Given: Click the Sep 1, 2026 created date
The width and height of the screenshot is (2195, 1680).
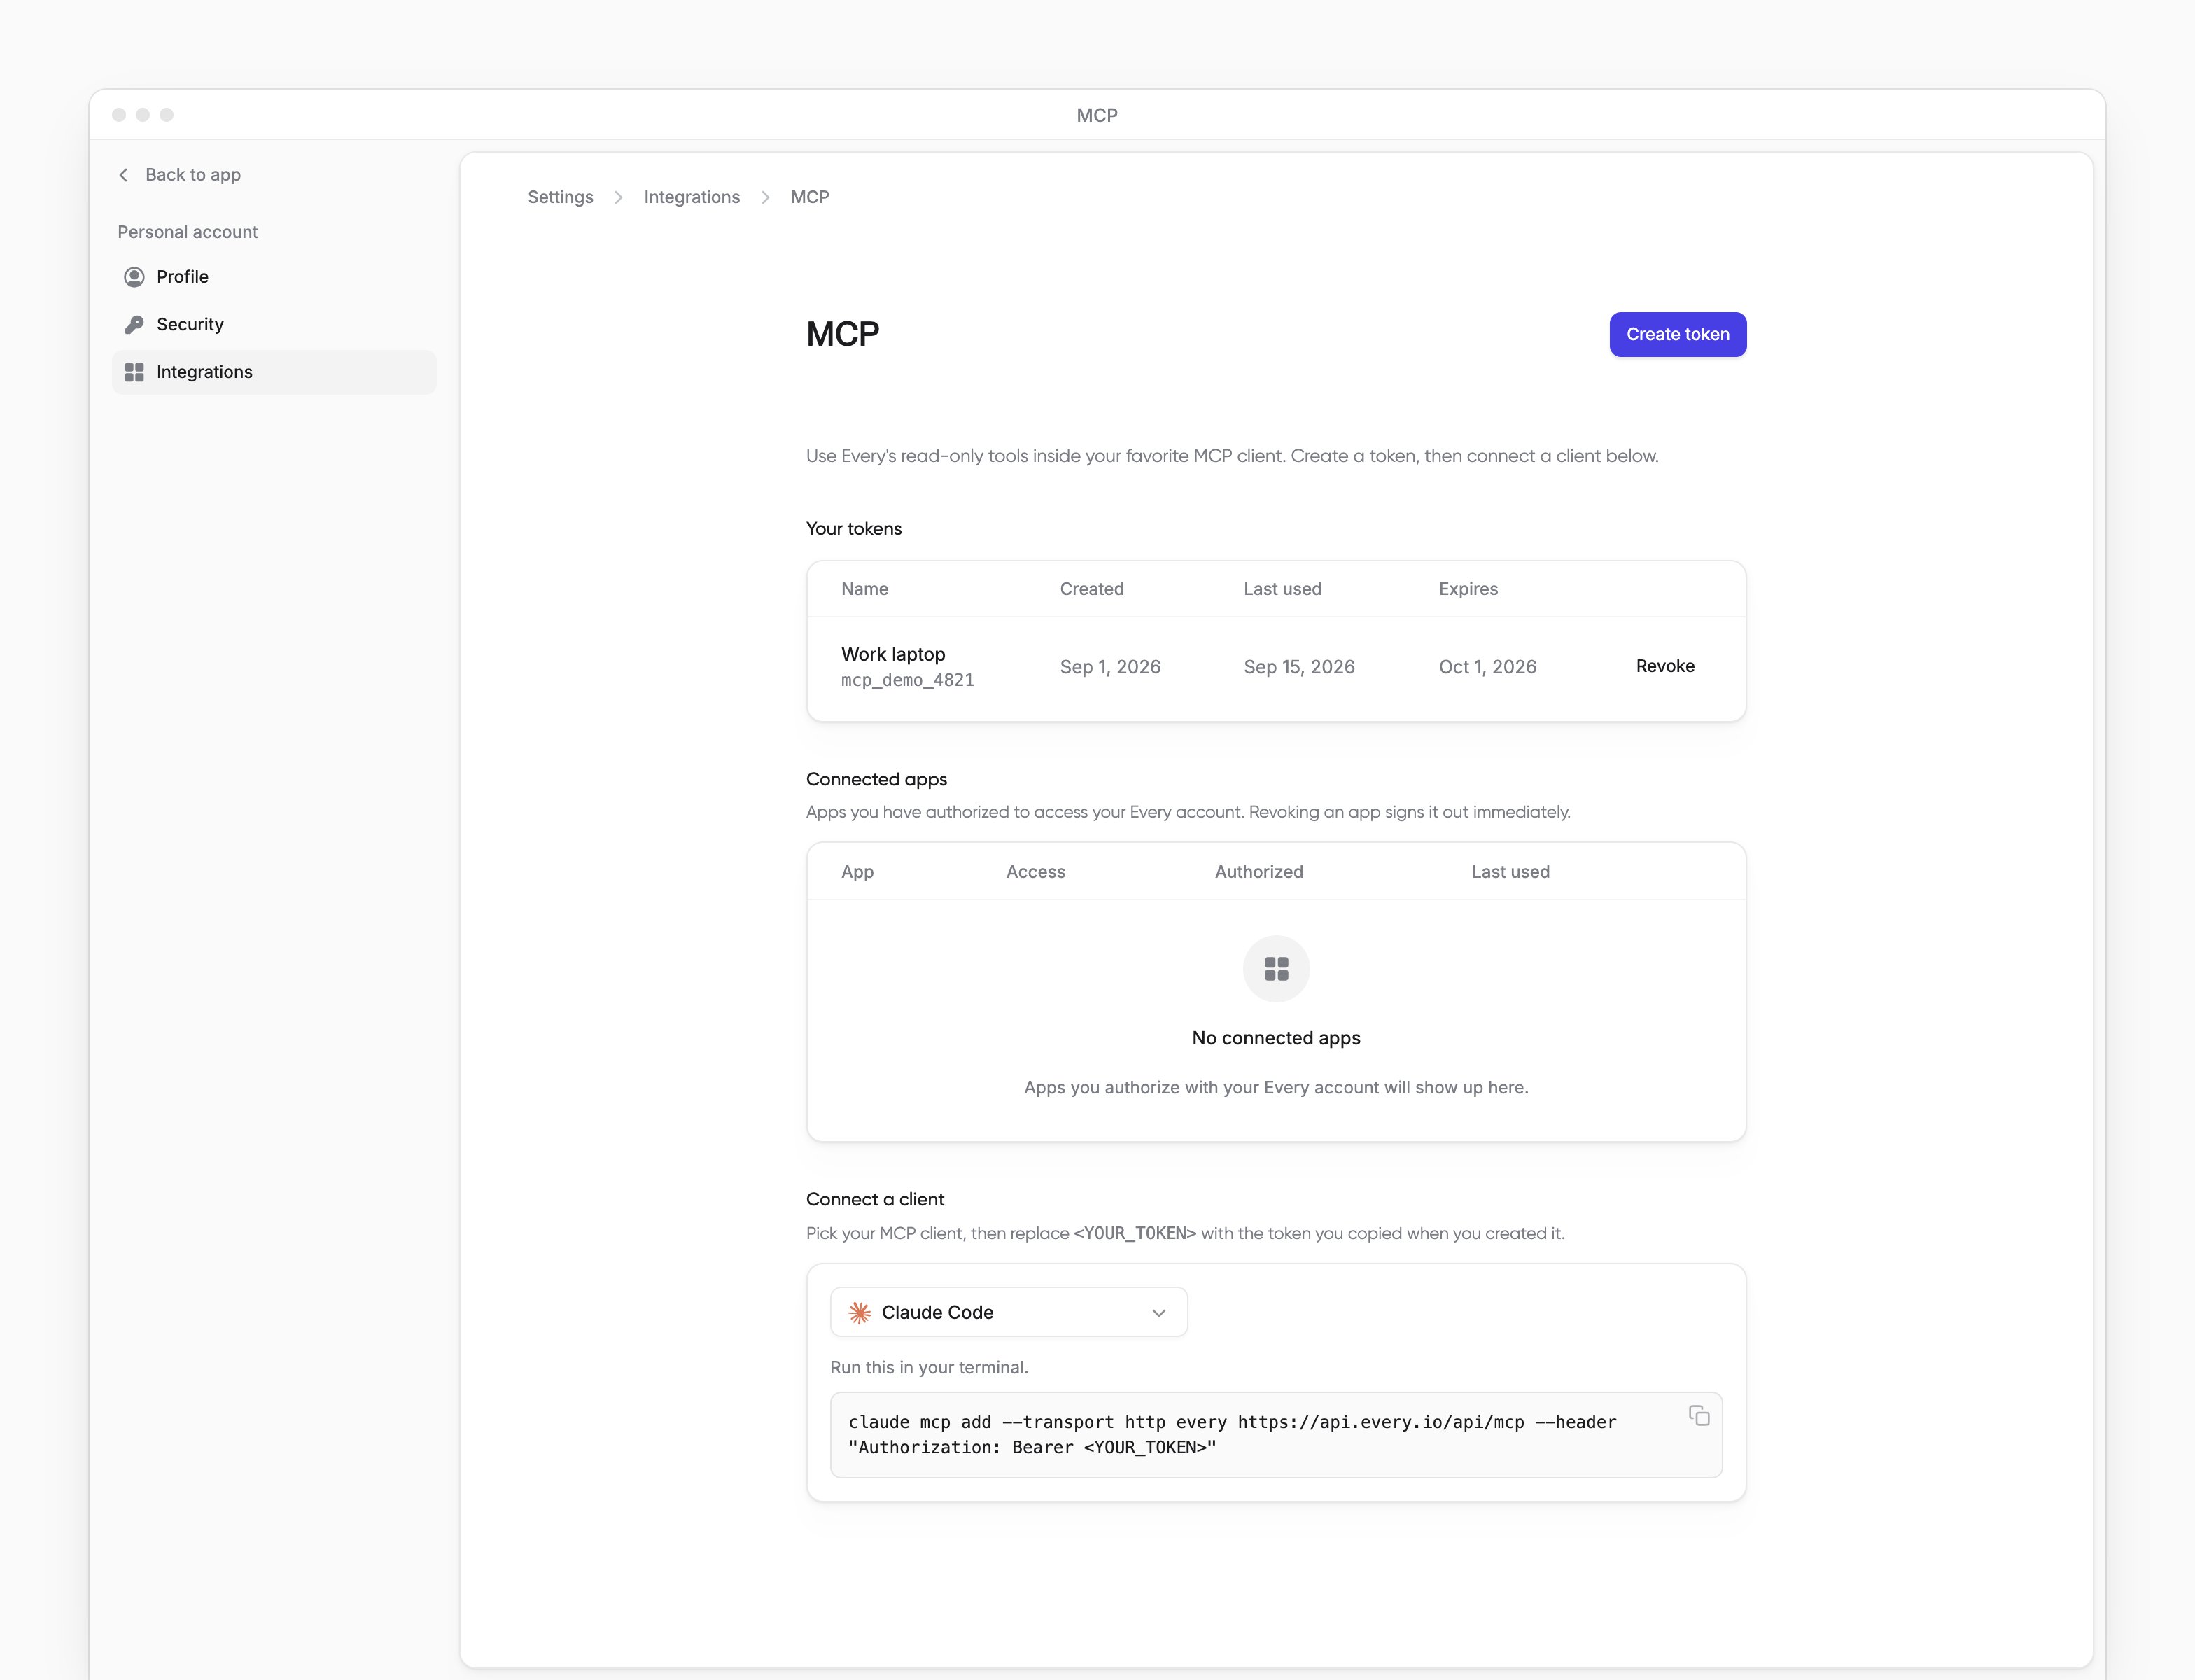Looking at the screenshot, I should tap(1110, 667).
